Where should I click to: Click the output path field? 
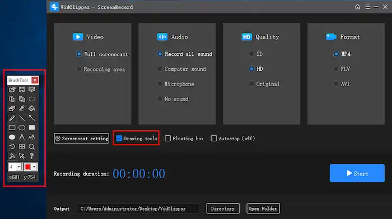pos(138,208)
